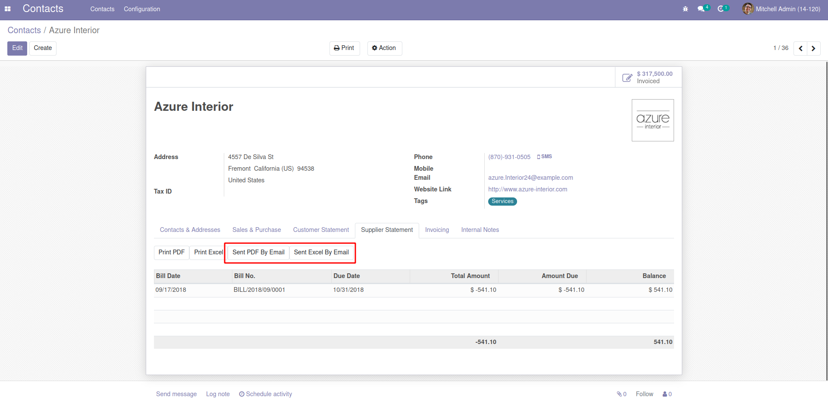Open the activities clock icon
The height and width of the screenshot is (416, 828).
pyautogui.click(x=721, y=9)
